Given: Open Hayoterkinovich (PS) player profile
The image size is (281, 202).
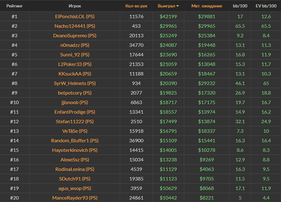Looking at the screenshot, I should tap(75, 150).
